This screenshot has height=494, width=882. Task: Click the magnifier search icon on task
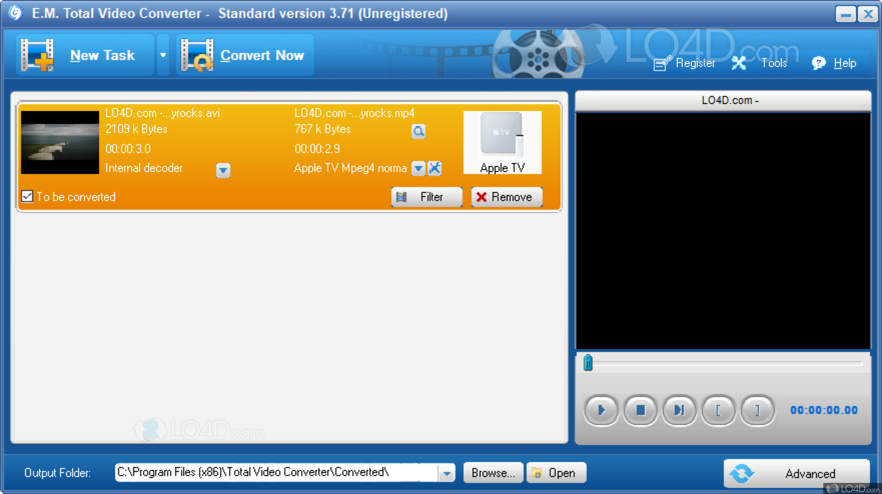pyautogui.click(x=420, y=131)
